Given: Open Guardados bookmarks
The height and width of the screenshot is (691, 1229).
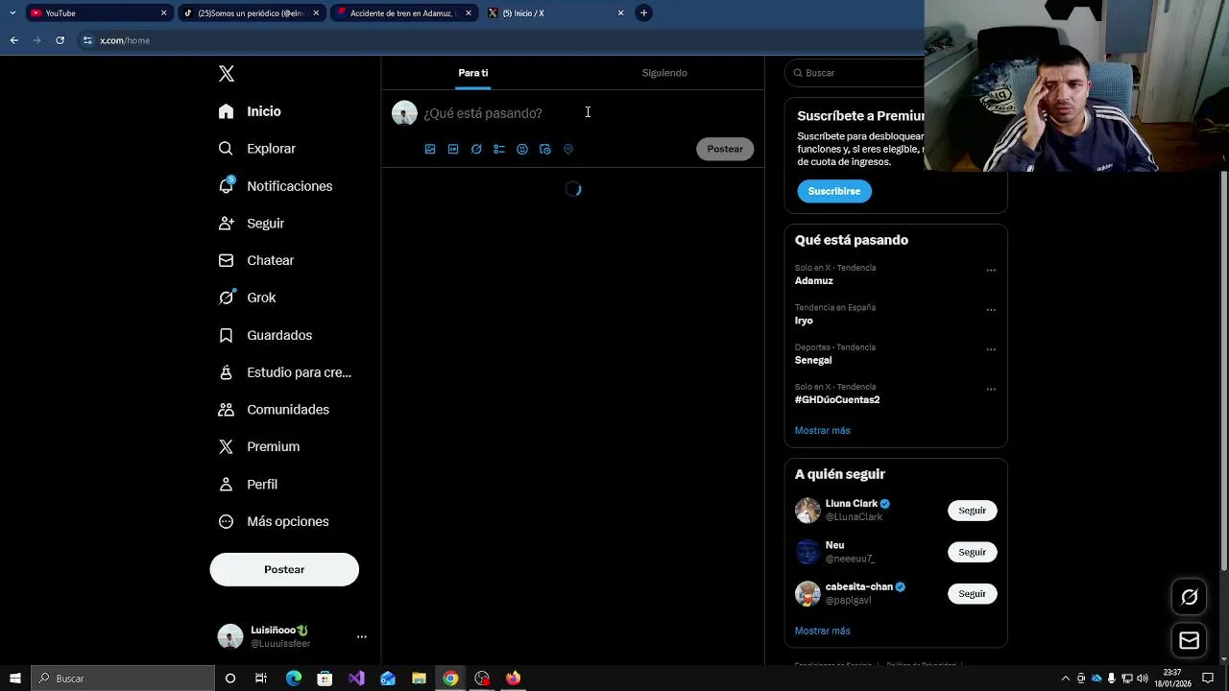Looking at the screenshot, I should [x=266, y=335].
